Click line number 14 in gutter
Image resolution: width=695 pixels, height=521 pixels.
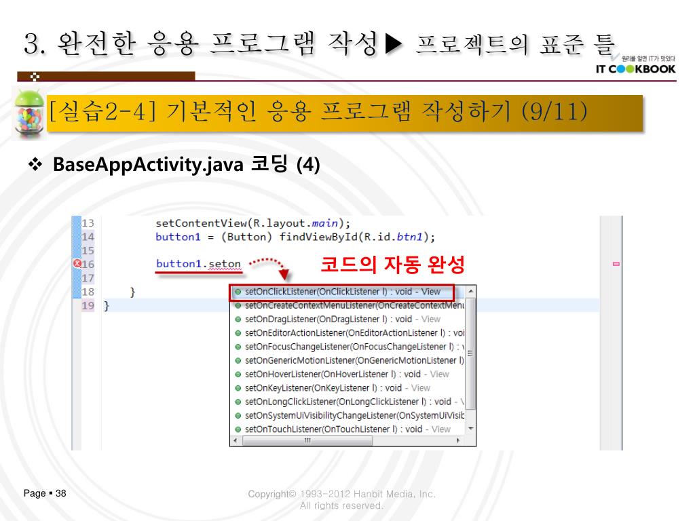(x=88, y=237)
